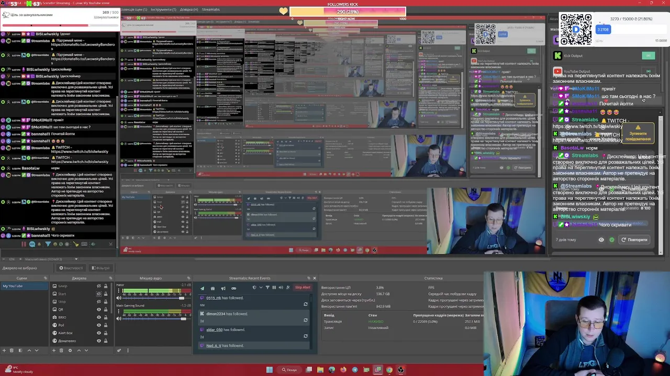Click the megaphone icon in Recent Events

coord(223,288)
